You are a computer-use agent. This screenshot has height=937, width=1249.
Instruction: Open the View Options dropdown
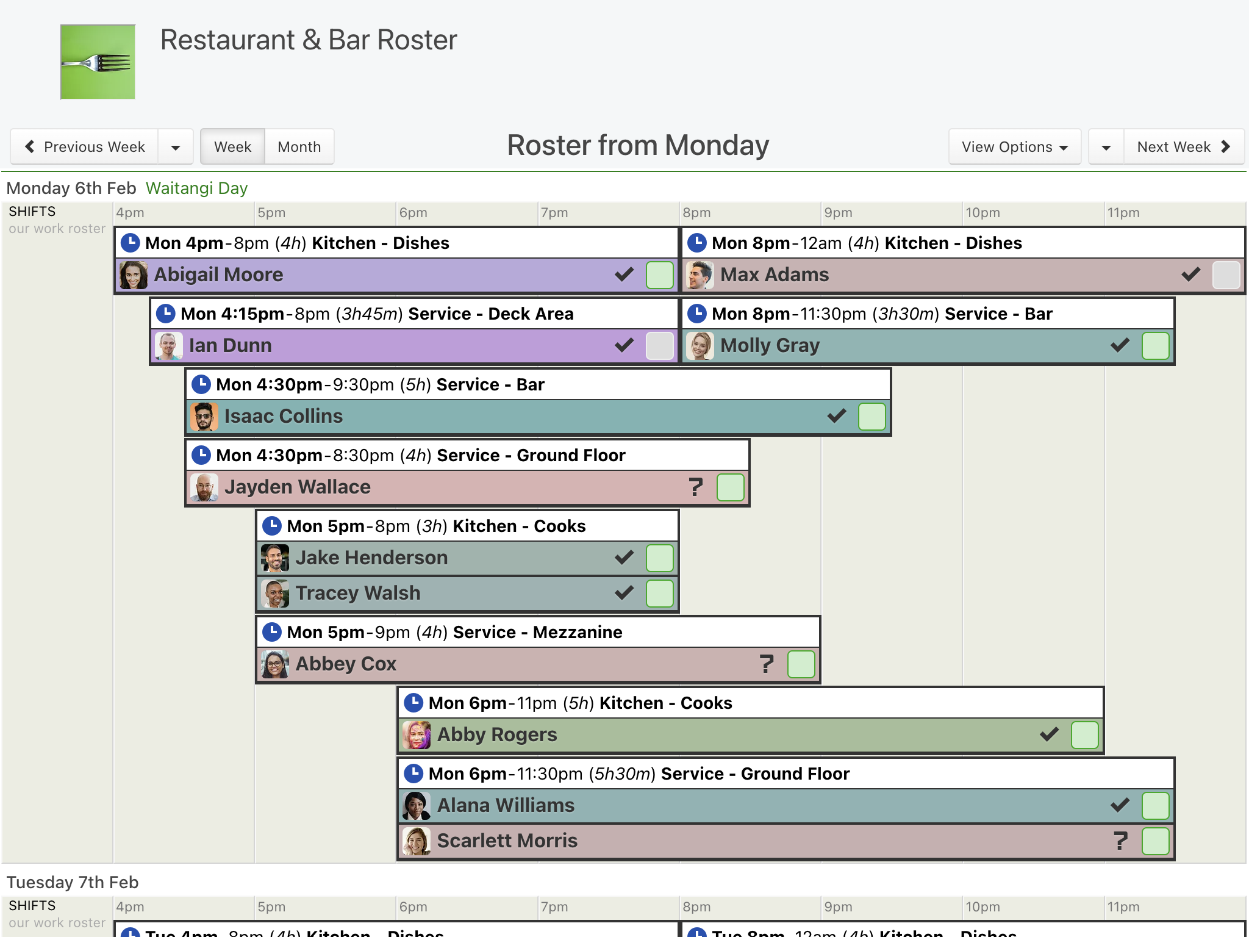click(1015, 147)
